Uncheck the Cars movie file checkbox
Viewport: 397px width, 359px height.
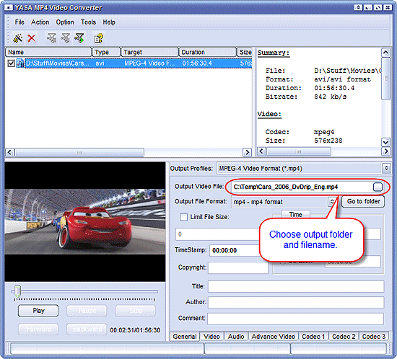(x=11, y=63)
